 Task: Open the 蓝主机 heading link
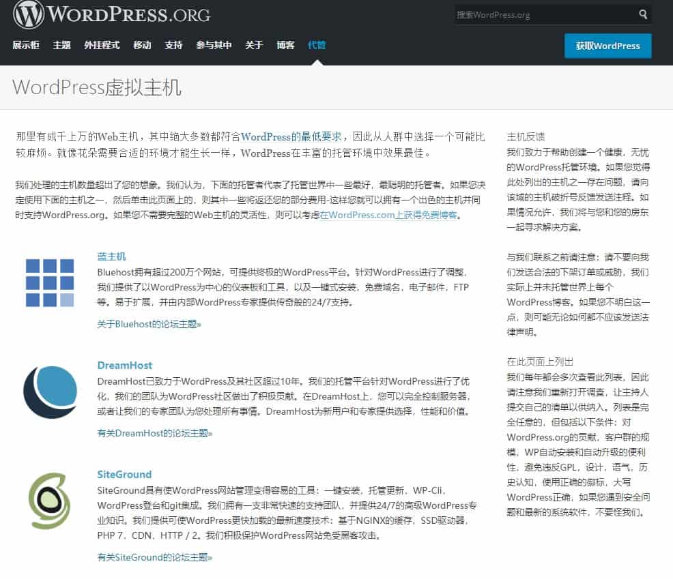click(x=111, y=256)
